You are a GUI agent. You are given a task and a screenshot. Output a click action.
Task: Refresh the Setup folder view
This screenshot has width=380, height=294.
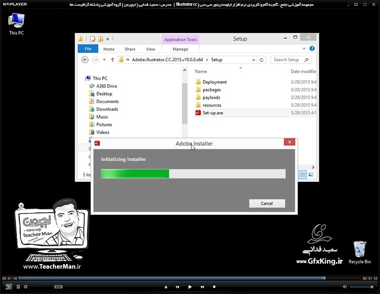pyautogui.click(x=262, y=60)
